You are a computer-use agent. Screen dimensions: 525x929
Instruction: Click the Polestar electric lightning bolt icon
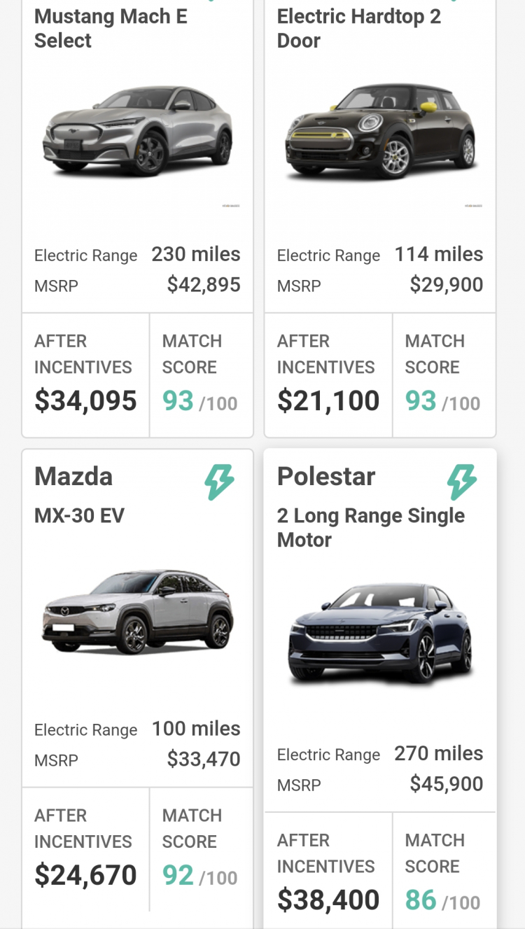[x=462, y=482]
